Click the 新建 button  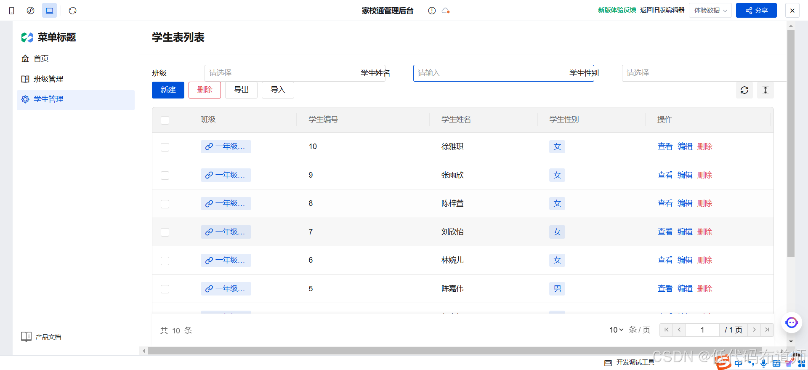pos(168,90)
